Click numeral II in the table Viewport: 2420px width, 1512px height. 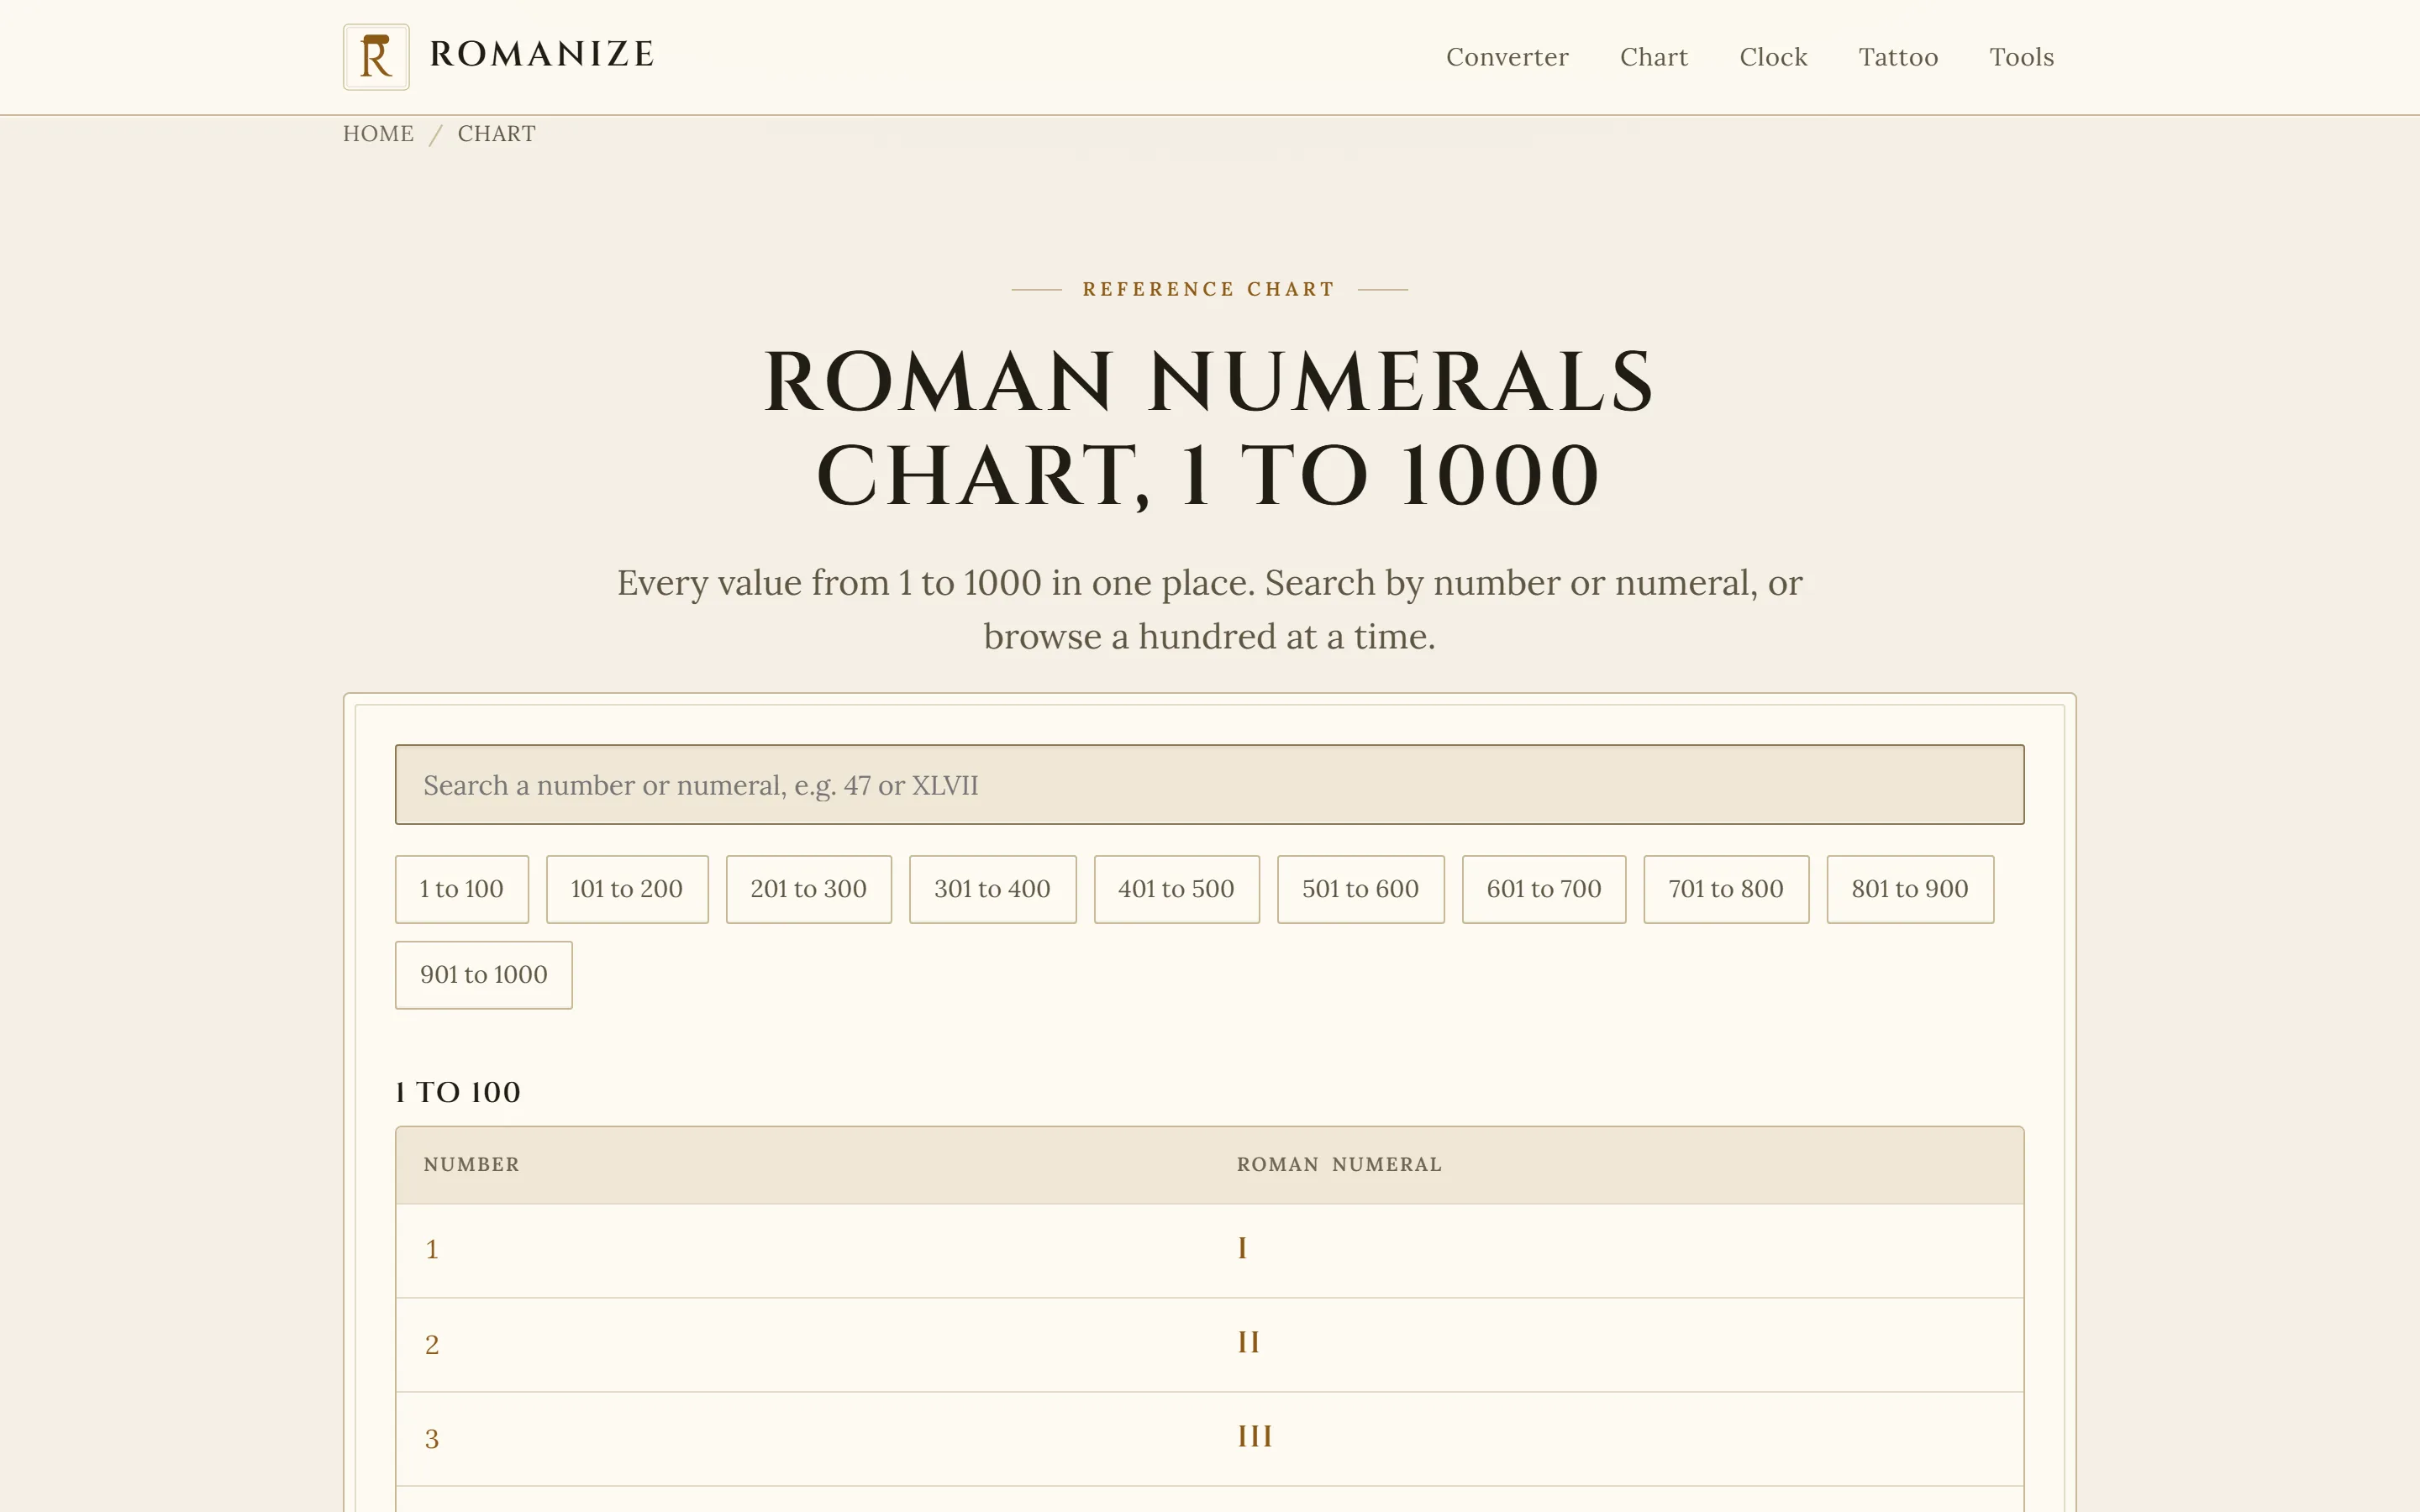(x=1248, y=1342)
